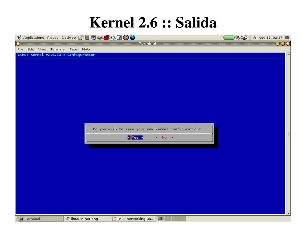The height and width of the screenshot is (229, 306).
Task: Launch the notepad with pencil panel icon
Action: tap(119, 37)
